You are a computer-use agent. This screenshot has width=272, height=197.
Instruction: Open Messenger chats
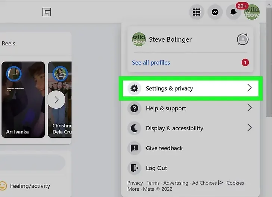pyautogui.click(x=215, y=12)
